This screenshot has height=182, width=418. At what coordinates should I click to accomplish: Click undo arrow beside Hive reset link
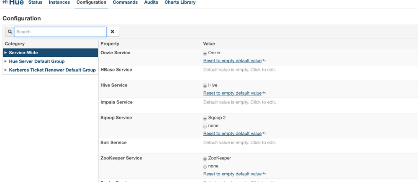click(x=264, y=94)
